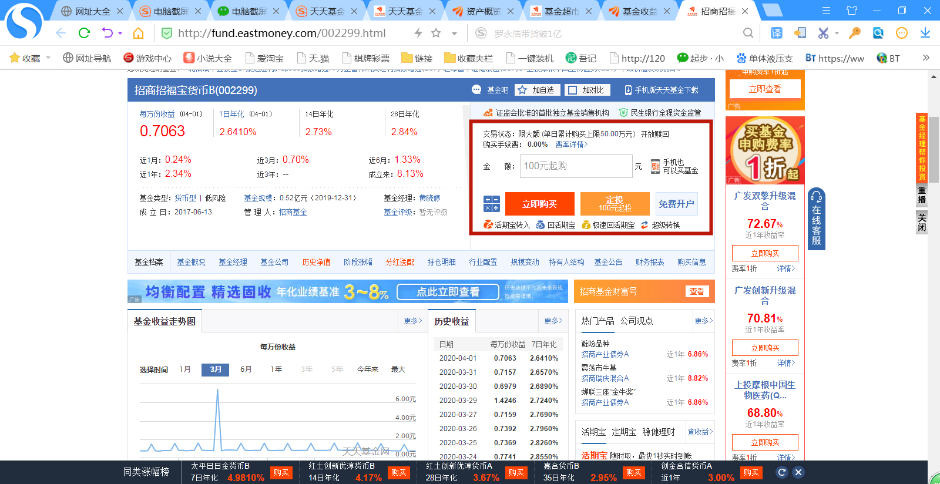Click the refresh icon in bottom 同类涨幅榜 bar
Screen dimensions: 940x484
tap(782, 472)
